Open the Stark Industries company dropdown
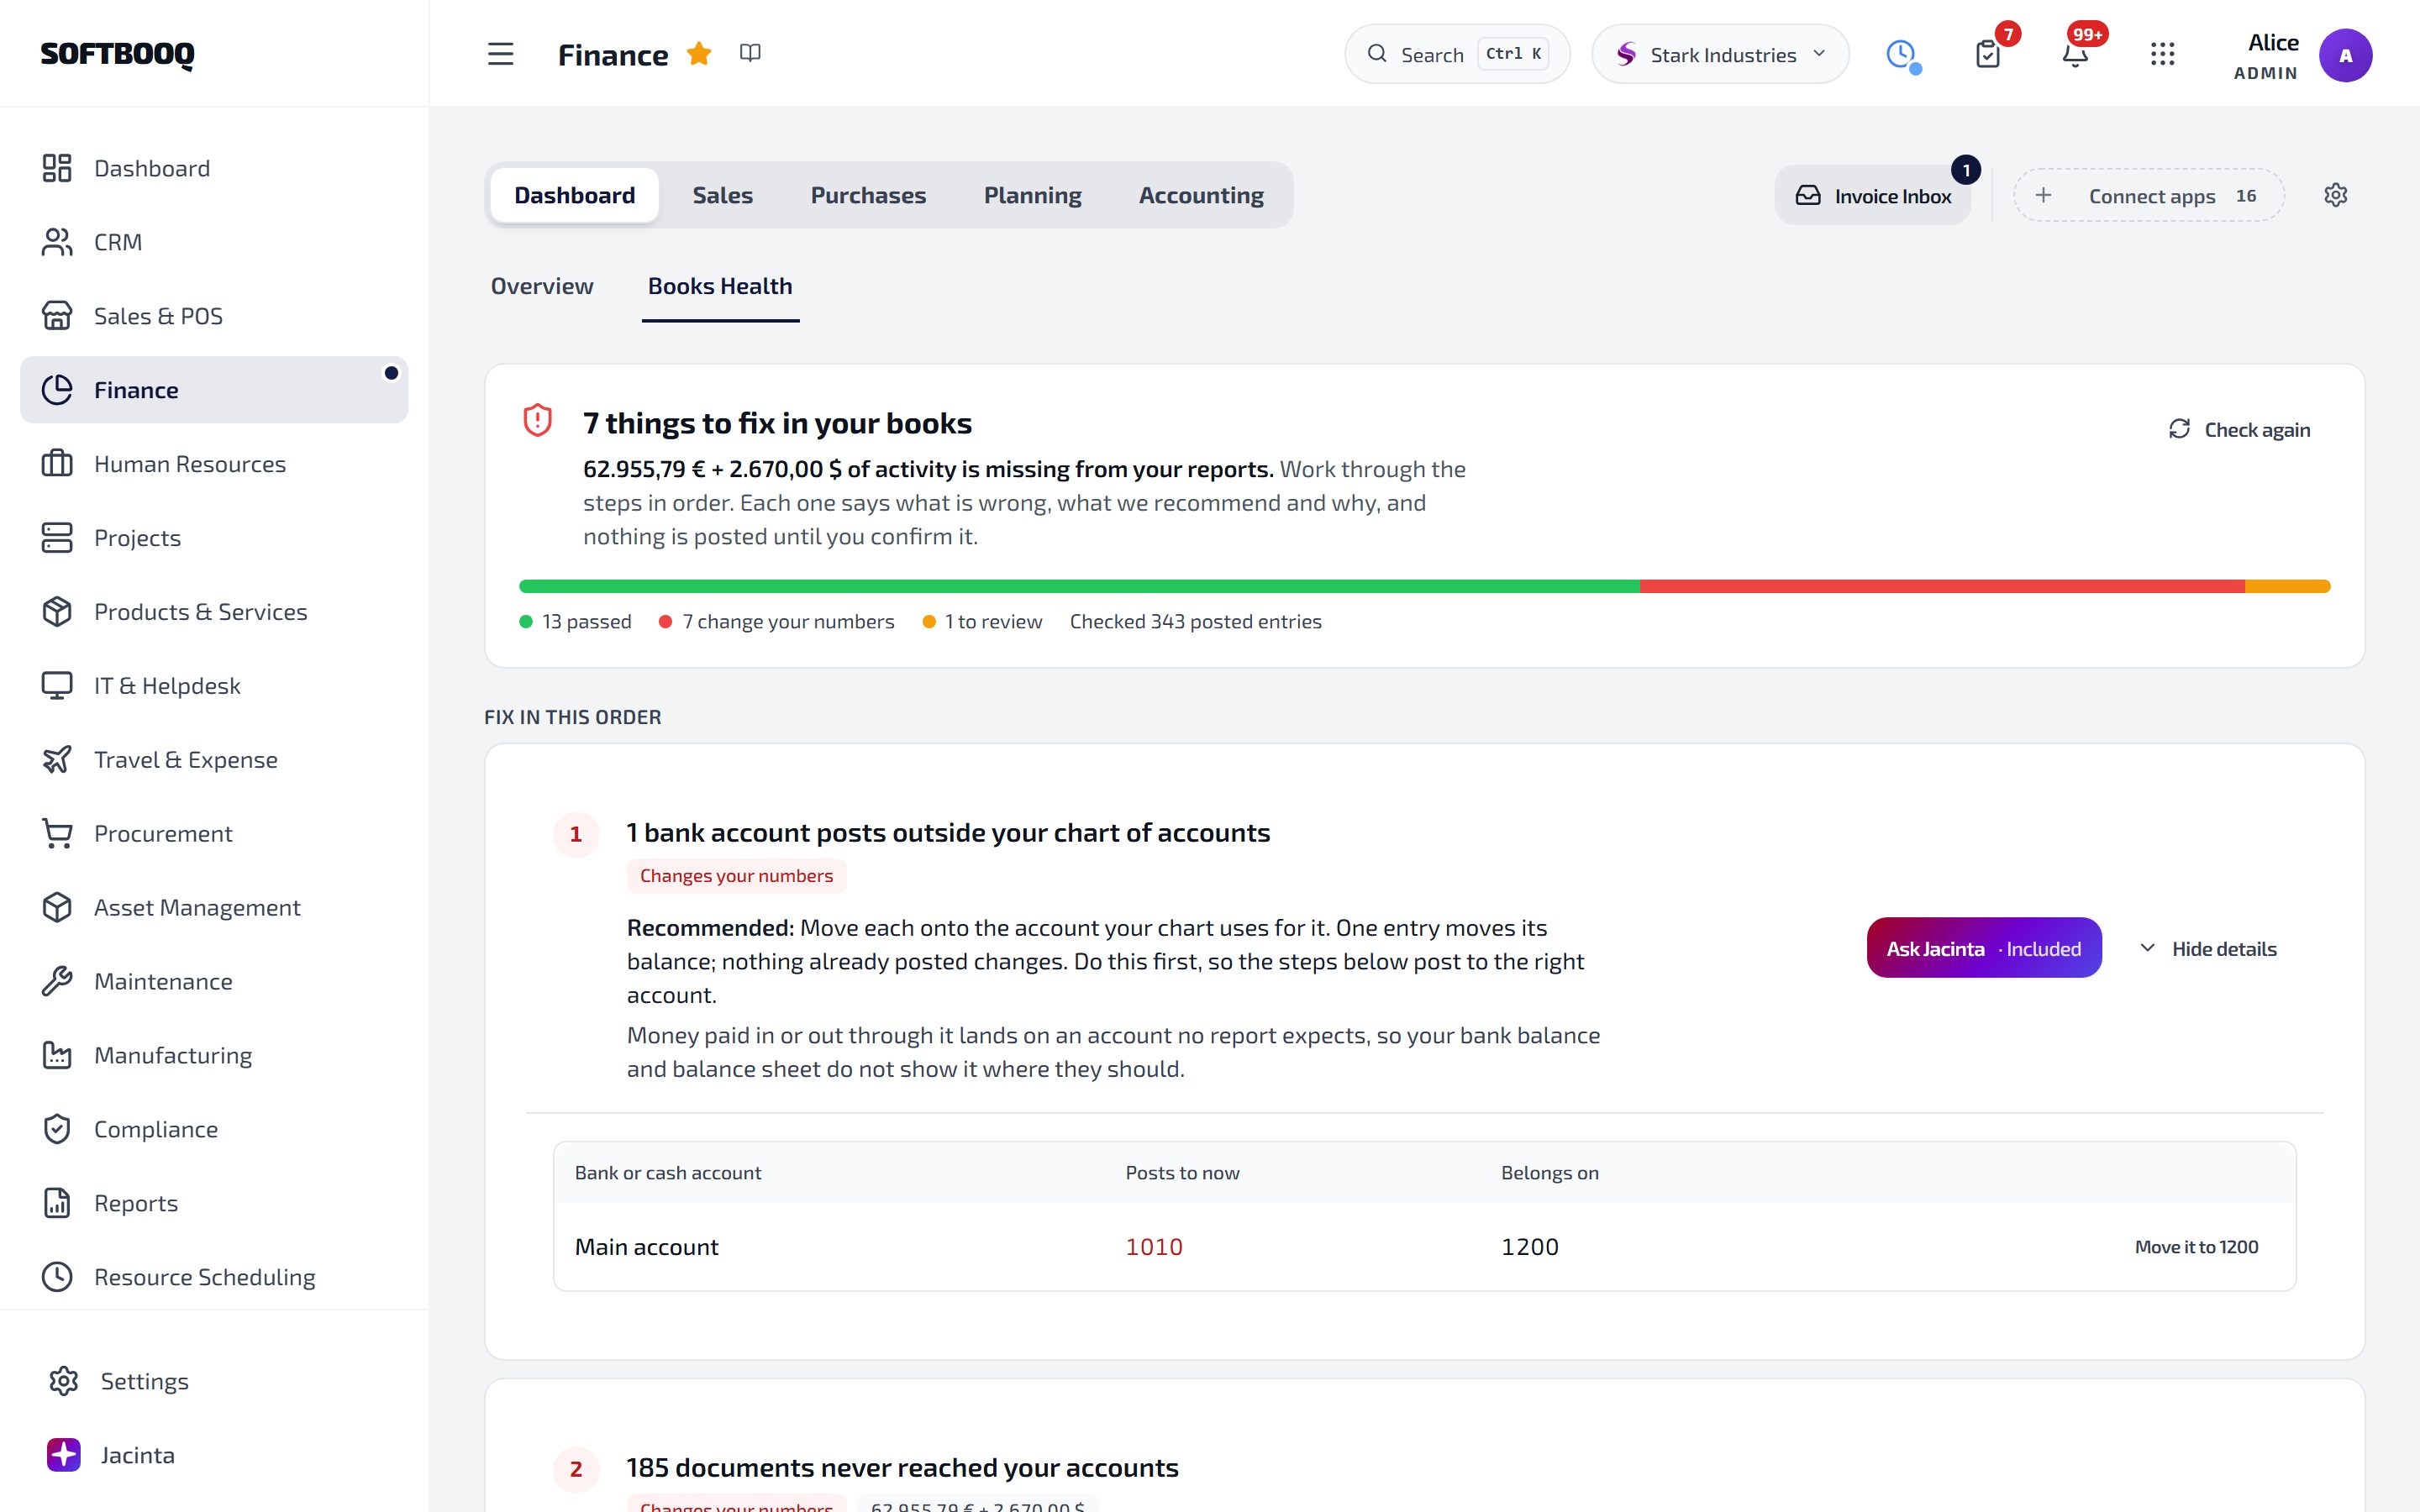This screenshot has height=1512, width=2420. coord(1720,54)
